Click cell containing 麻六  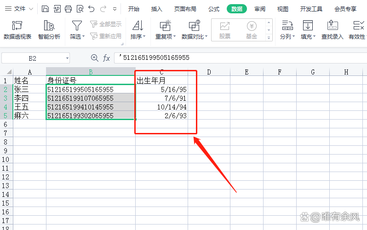tap(29, 115)
